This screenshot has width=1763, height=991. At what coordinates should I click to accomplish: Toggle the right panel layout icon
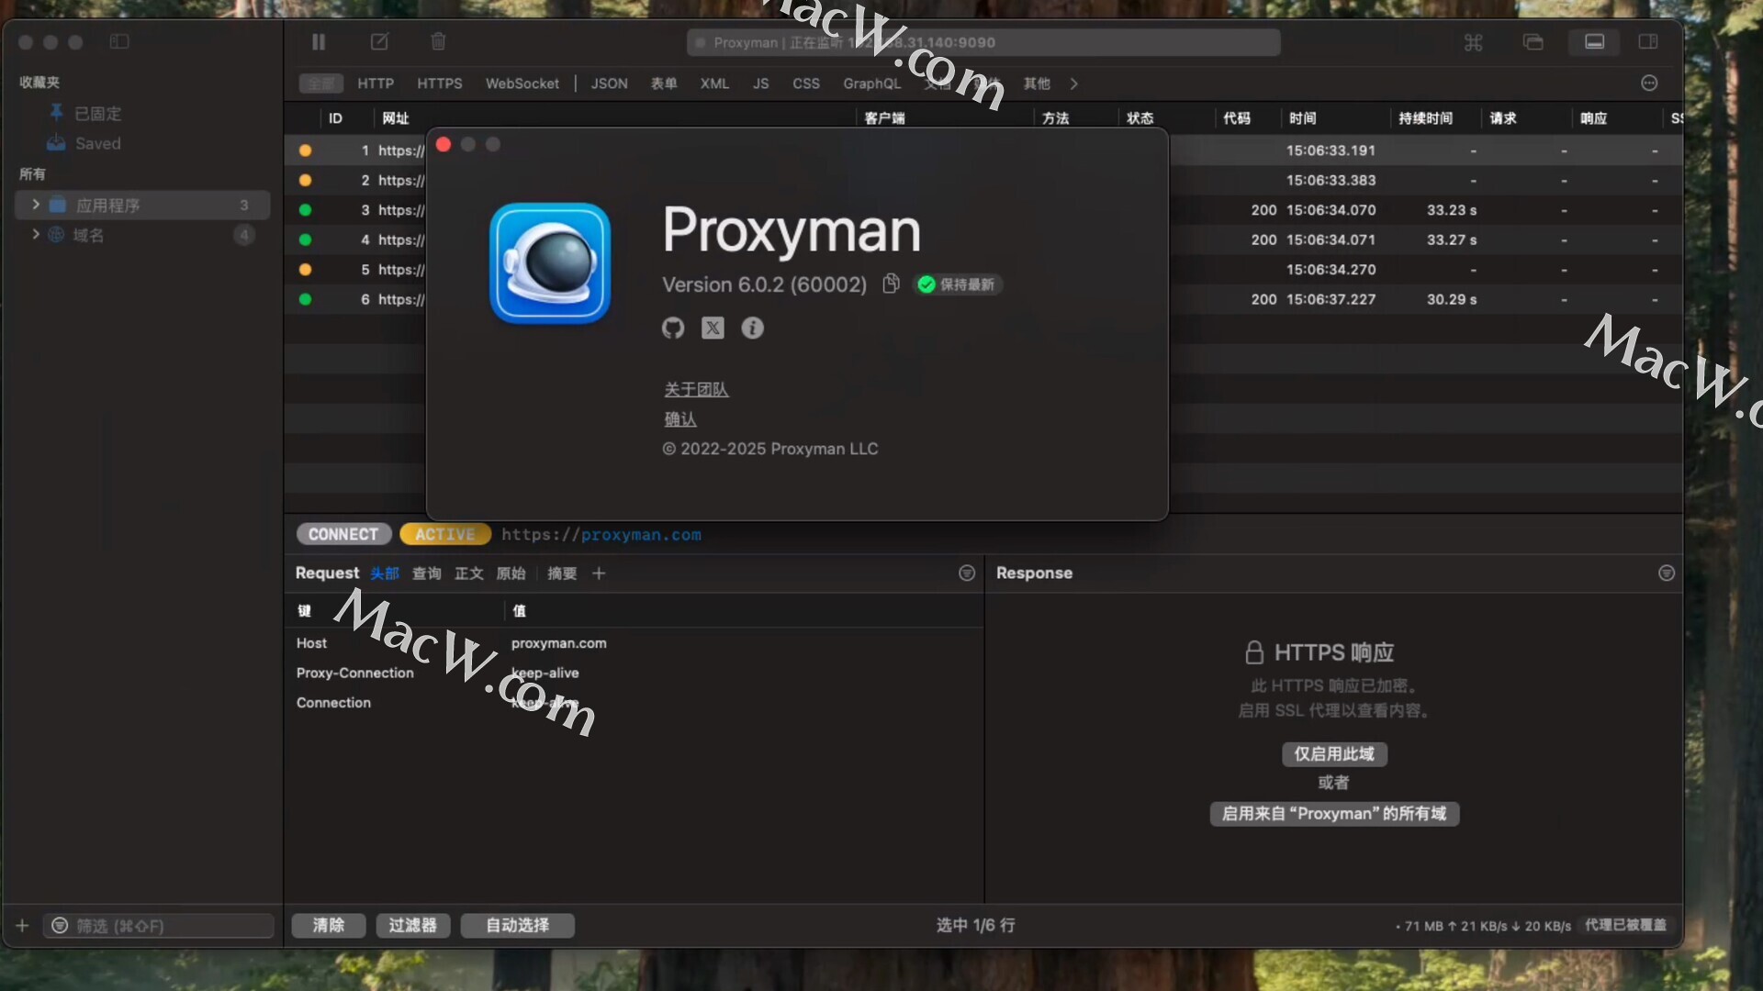[1648, 42]
